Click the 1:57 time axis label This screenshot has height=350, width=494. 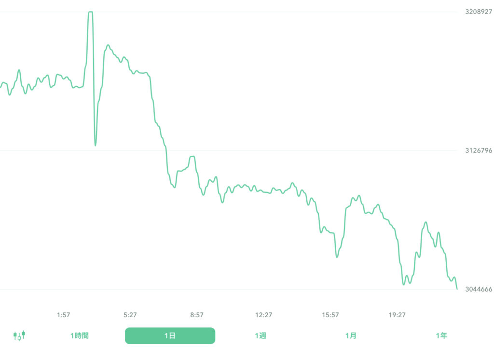point(63,314)
